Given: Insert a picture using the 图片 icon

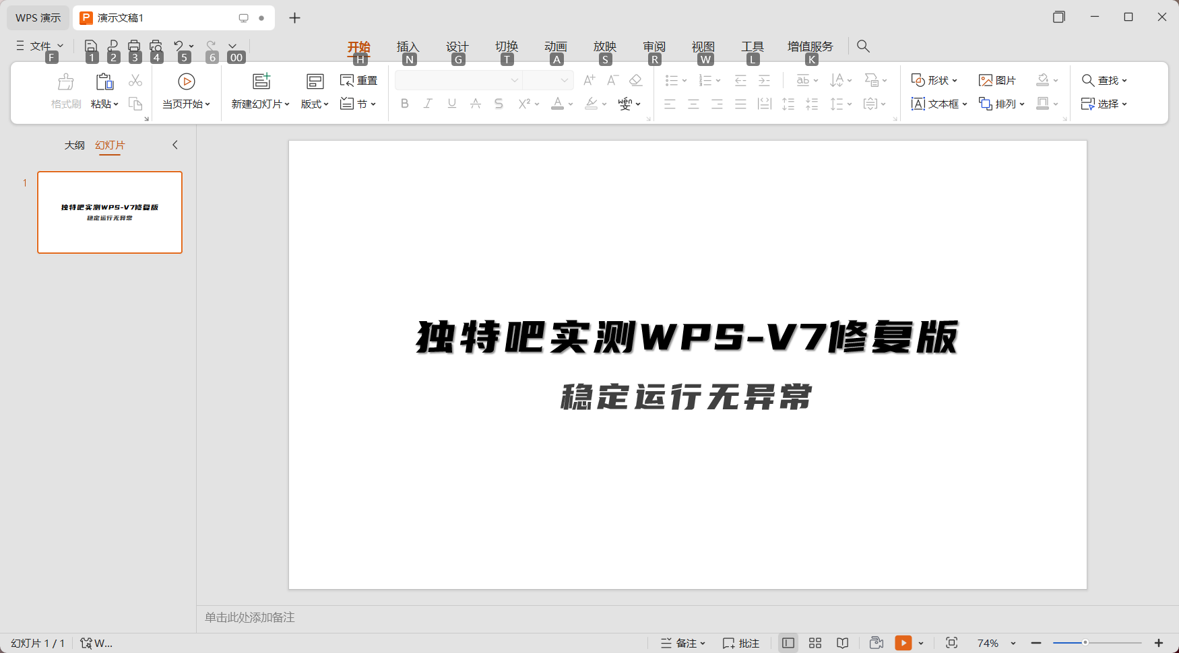Looking at the screenshot, I should click(998, 80).
